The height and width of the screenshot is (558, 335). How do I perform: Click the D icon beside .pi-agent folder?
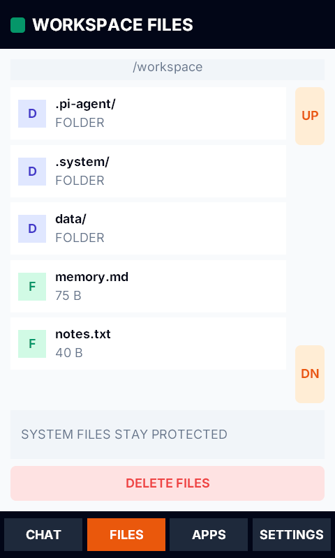(32, 114)
